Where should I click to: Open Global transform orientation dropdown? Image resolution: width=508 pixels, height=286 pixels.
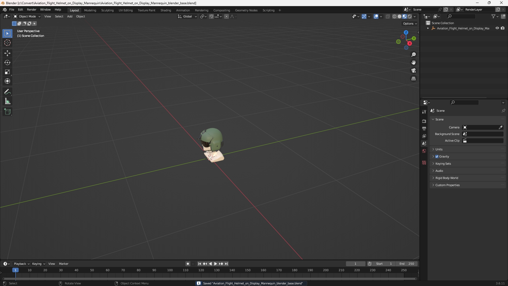point(187,16)
